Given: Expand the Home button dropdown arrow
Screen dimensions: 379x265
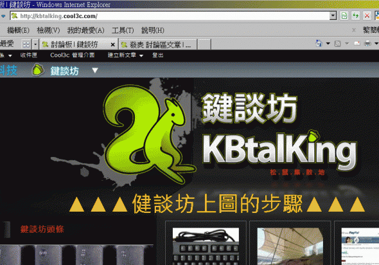Looking at the screenshot, I should (x=328, y=44).
